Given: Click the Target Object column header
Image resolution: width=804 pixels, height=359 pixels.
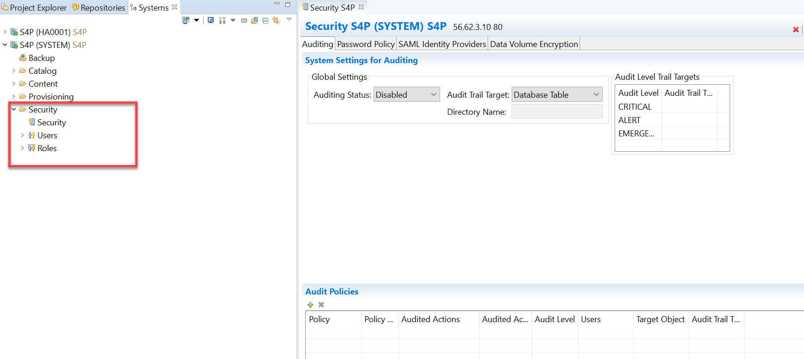Looking at the screenshot, I should coord(661,319).
